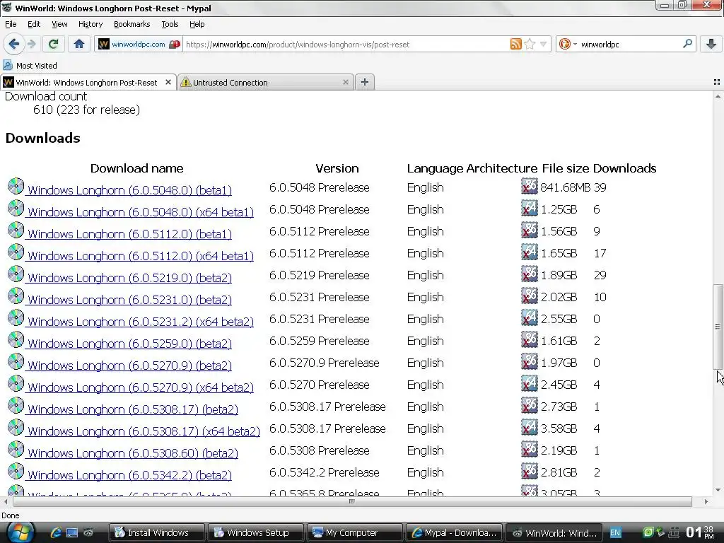Select the WinWorld Longhorn Post-Reset tab

[x=86, y=82]
